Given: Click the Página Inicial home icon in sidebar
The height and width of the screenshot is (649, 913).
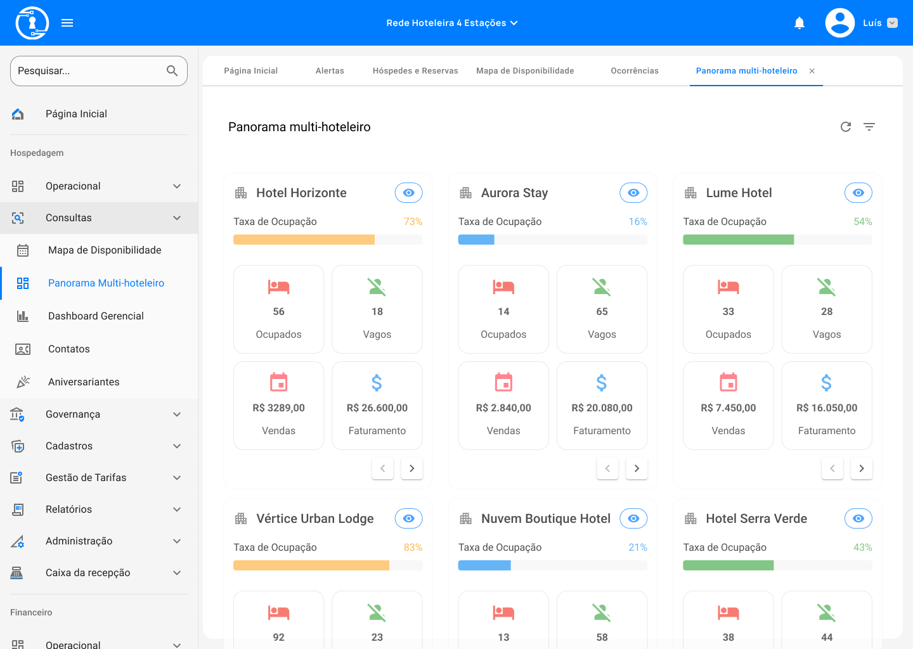Looking at the screenshot, I should coord(18,114).
